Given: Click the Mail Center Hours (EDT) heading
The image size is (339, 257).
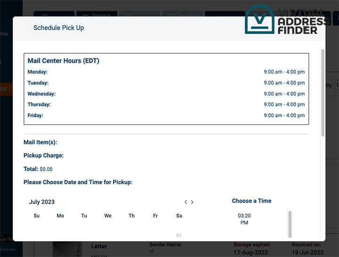Looking at the screenshot, I should 64,61.
